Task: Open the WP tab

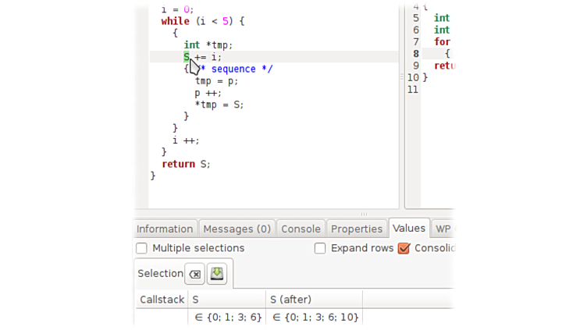Action: pyautogui.click(x=443, y=229)
